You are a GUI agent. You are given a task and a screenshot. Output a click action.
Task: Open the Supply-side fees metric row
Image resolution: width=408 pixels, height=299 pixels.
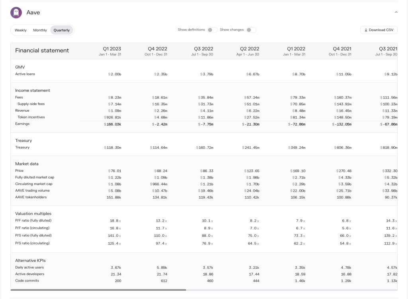[31, 104]
